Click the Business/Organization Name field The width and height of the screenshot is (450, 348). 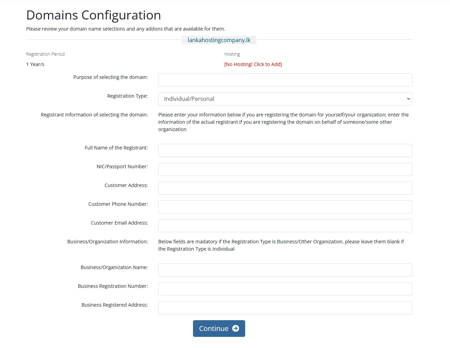click(284, 270)
